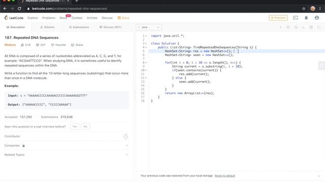Switch to the Submissions tab
The width and height of the screenshot is (325, 182).
click(x=79, y=27)
